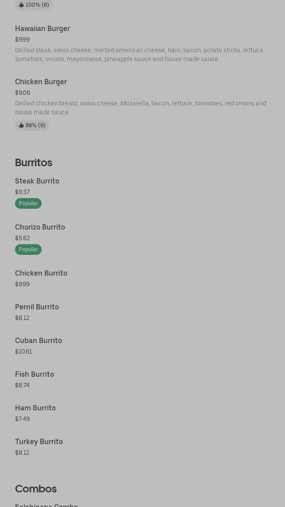285x507 pixels.
Task: Click the Burritos section heading
Action: point(34,163)
